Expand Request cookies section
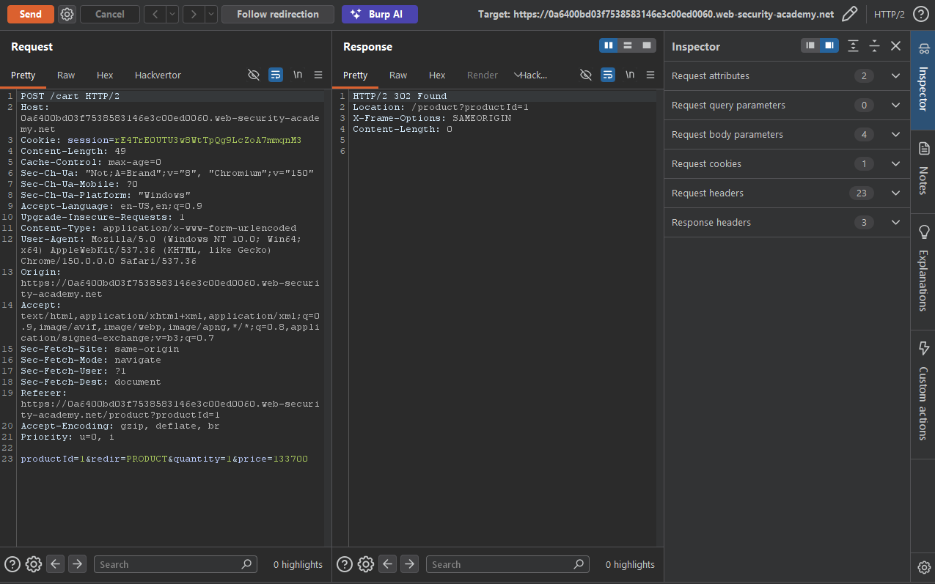This screenshot has height=584, width=935. pos(787,163)
